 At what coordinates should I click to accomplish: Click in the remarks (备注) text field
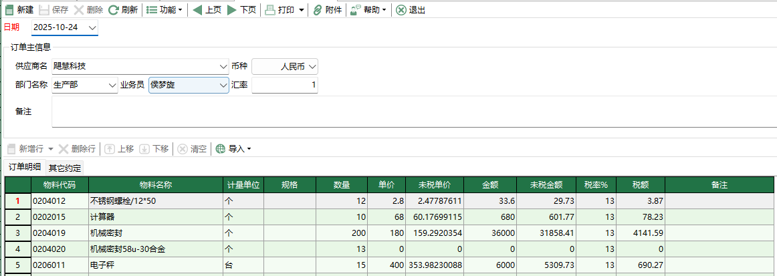[x=401, y=112]
